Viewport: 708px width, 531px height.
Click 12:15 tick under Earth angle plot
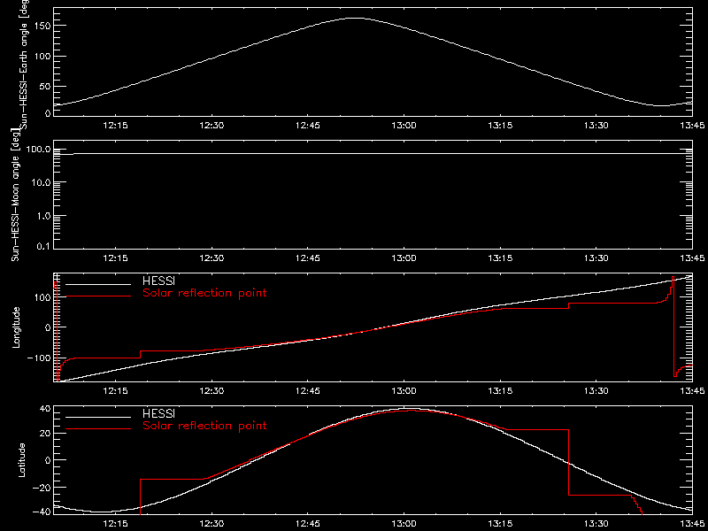[x=116, y=126]
